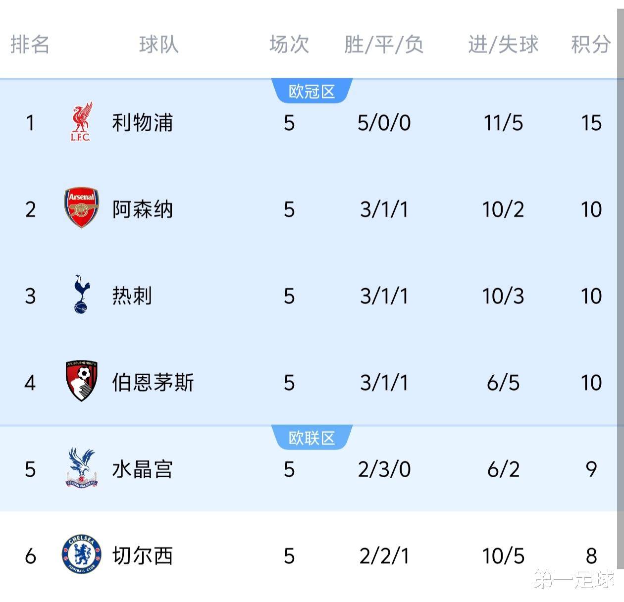Screen dimensions: 624x602
Task: Select the 欧联区 zone label
Action: point(312,438)
